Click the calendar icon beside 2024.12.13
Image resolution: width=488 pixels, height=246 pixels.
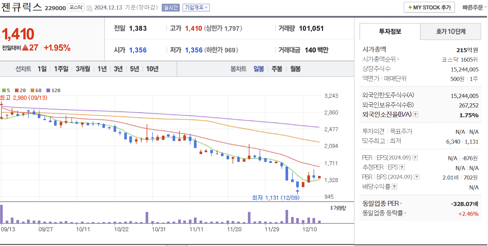click(90, 8)
